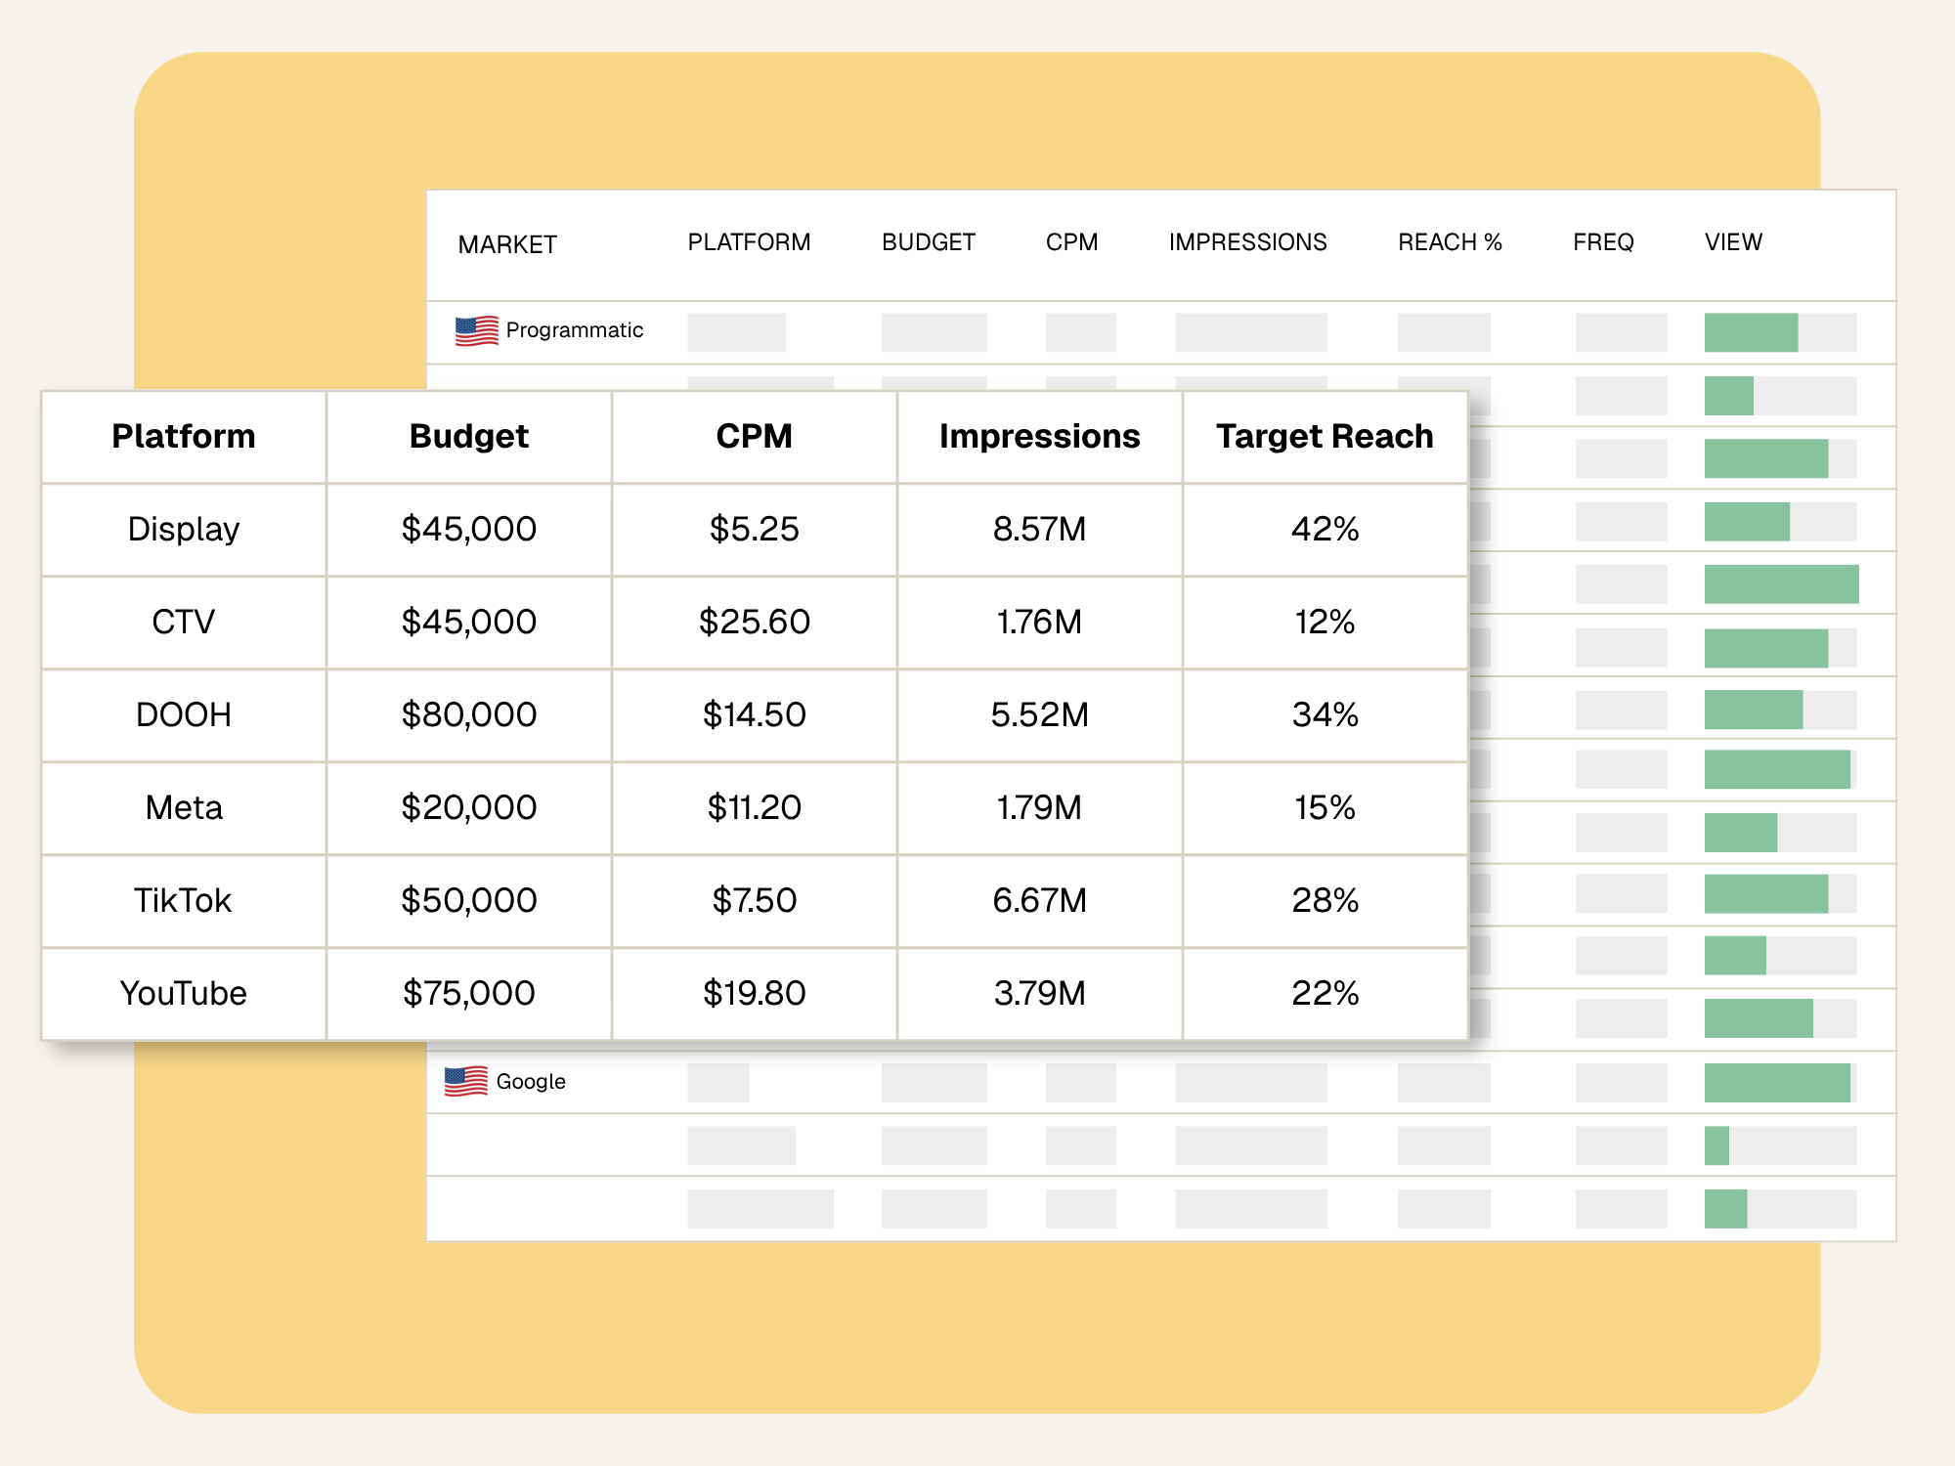Click the Target Reach header cell
This screenshot has width=1955, height=1466.
coord(1325,436)
